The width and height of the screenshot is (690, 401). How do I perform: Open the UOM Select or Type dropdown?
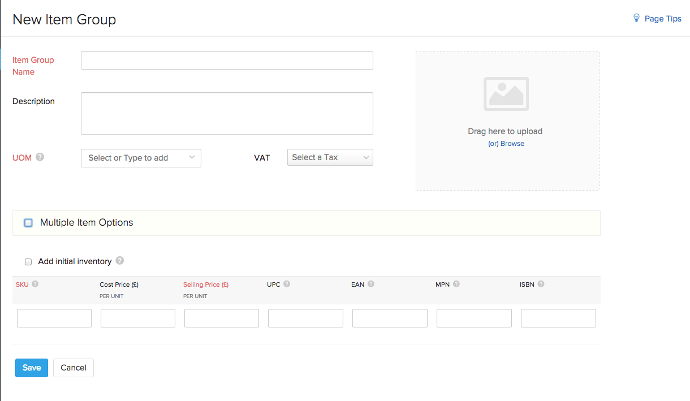pos(141,158)
